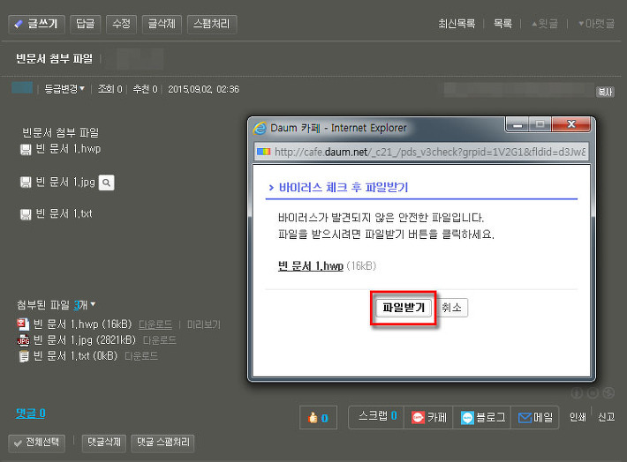Click the disk icon beside 빈 문서 1.txt
Screen dimensions: 627x462
(26, 214)
